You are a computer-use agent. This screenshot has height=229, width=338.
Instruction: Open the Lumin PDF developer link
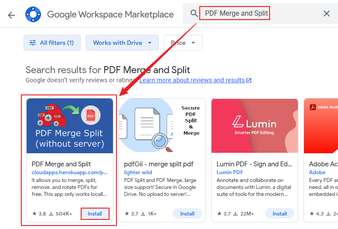point(230,172)
